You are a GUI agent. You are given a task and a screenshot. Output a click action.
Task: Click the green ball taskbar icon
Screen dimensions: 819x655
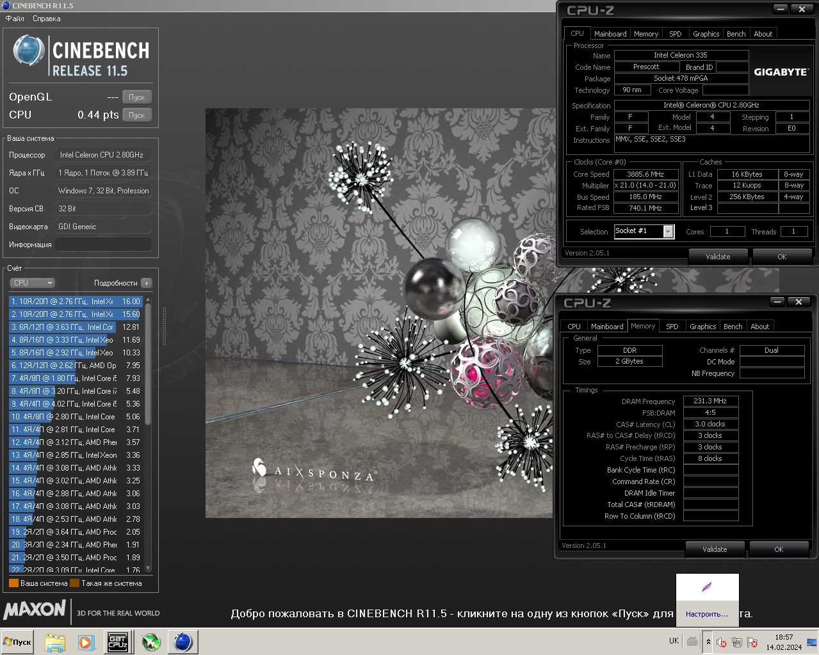pyautogui.click(x=151, y=642)
